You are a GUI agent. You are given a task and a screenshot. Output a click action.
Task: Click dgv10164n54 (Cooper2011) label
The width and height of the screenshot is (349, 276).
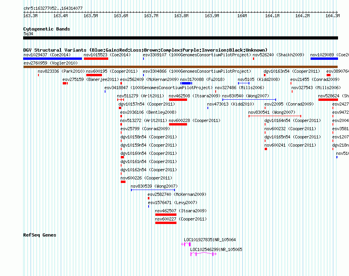pos(293,120)
